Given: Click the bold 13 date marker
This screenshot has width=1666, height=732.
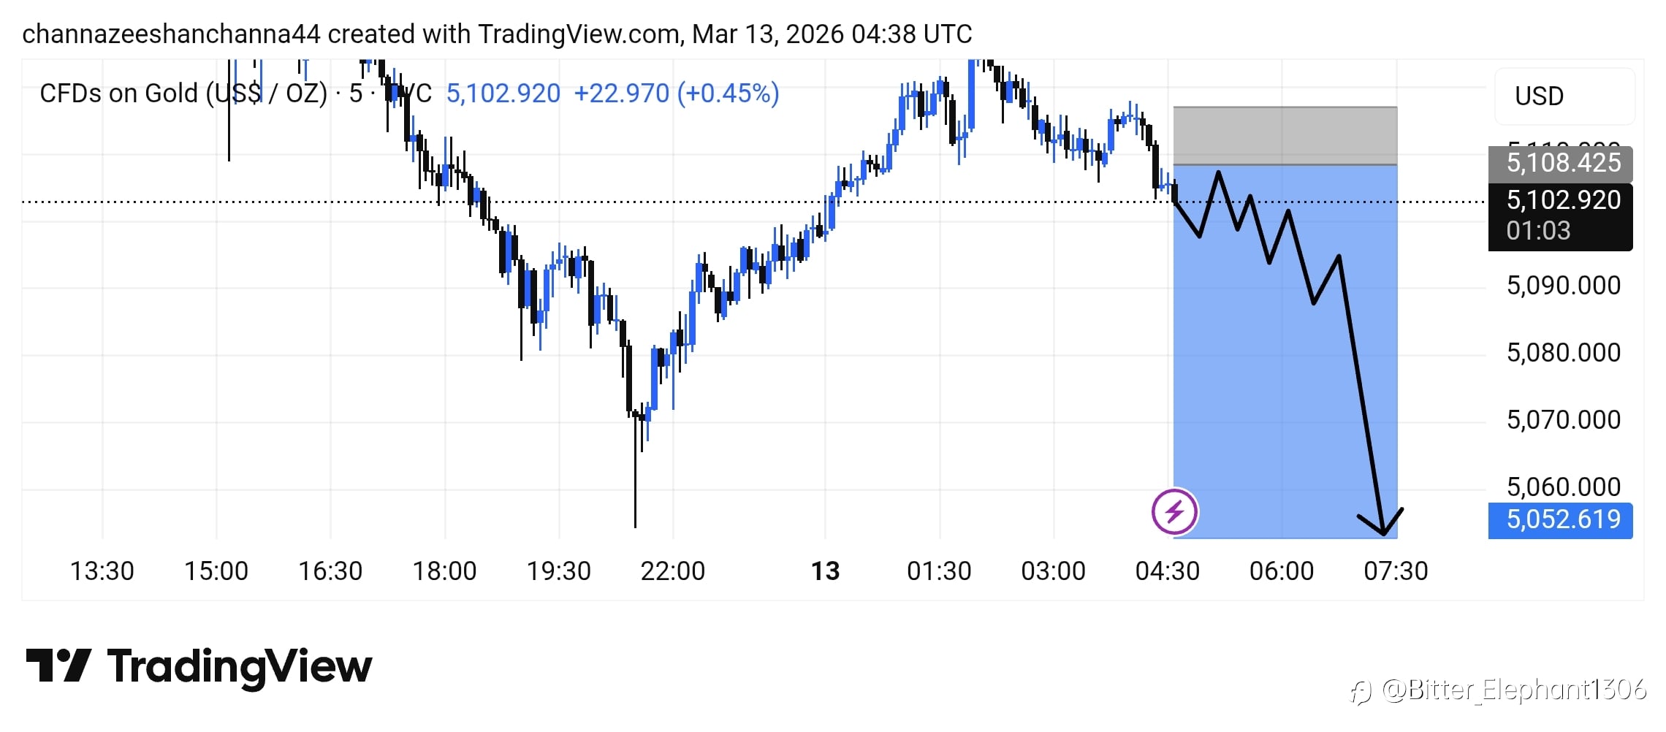Looking at the screenshot, I should pyautogui.click(x=825, y=571).
